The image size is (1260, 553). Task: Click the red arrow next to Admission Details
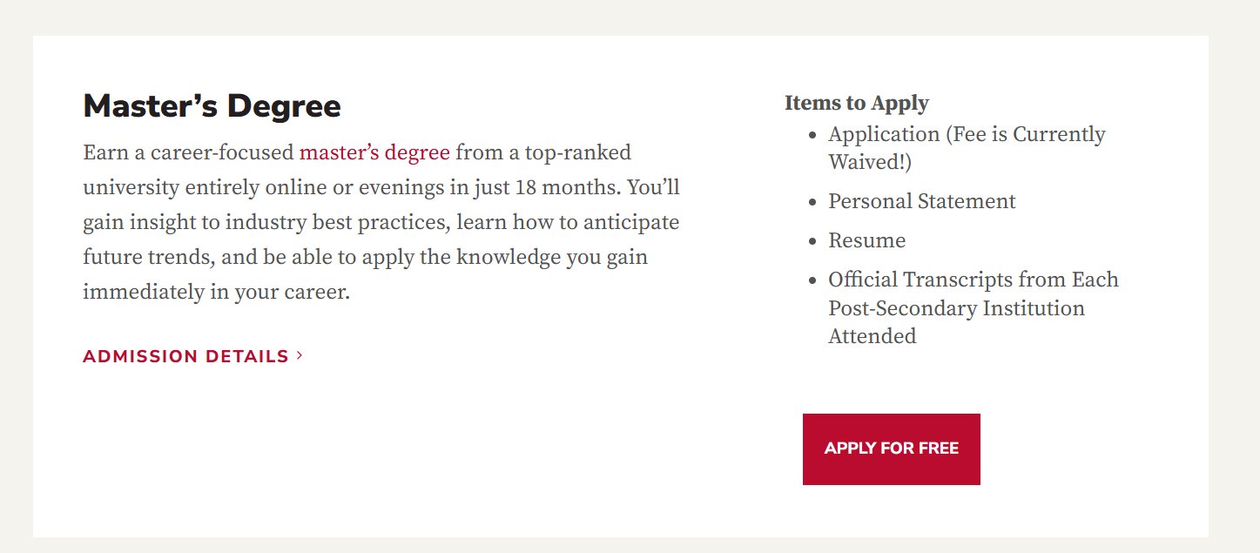pyautogui.click(x=299, y=355)
